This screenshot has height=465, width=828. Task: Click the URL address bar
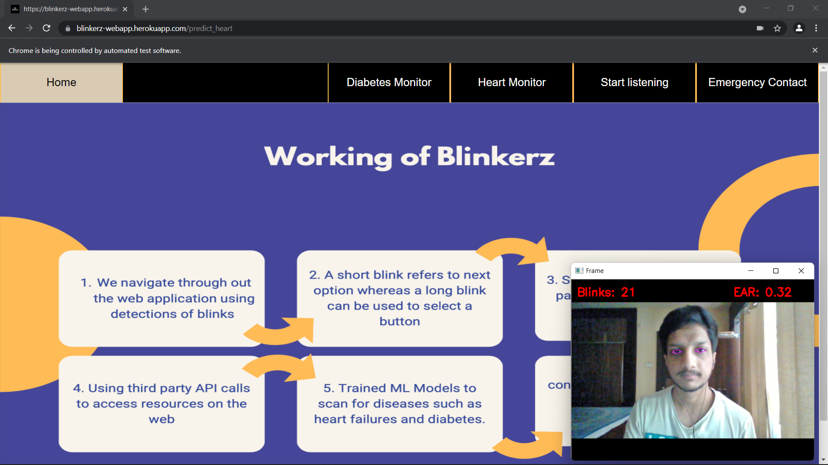point(388,28)
